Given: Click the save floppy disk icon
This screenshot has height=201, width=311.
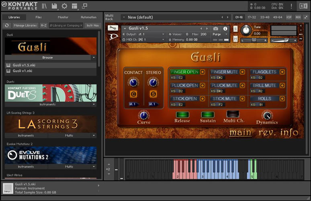Looking at the screenshot, I should click(54, 6).
